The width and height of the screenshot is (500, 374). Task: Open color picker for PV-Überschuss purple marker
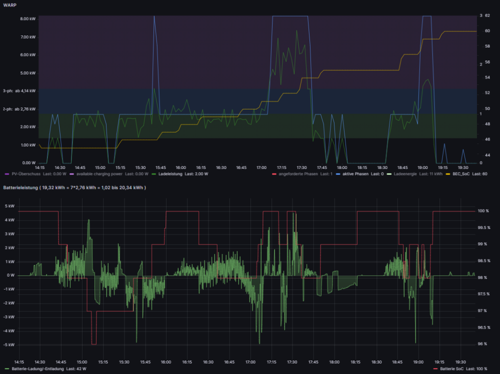(x=6, y=174)
